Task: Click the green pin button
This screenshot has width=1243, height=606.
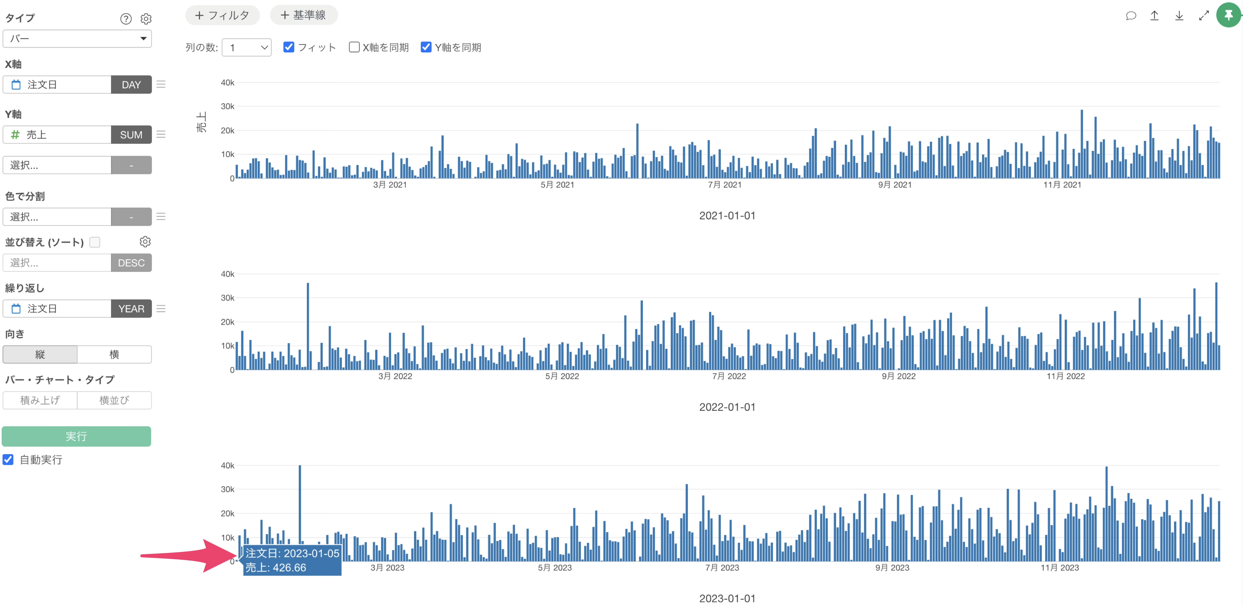Action: click(x=1228, y=16)
